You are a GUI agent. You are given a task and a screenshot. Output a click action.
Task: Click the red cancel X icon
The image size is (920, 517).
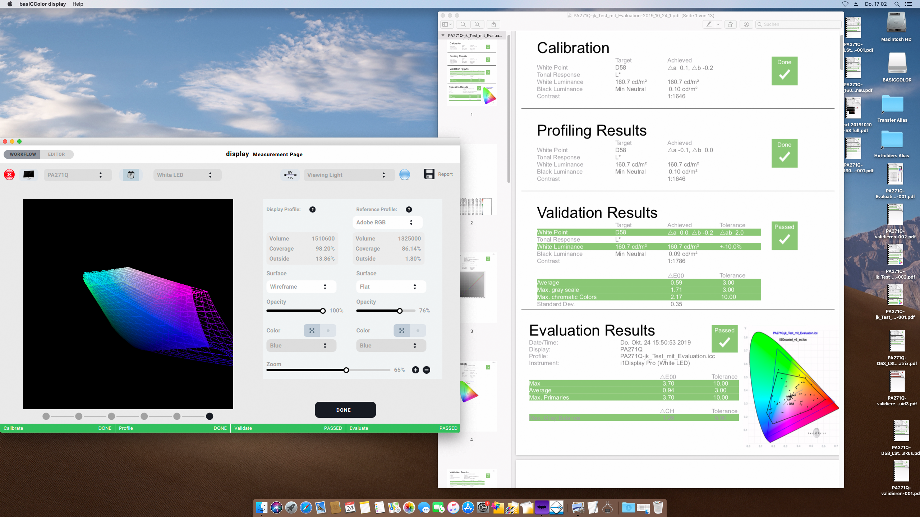pyautogui.click(x=9, y=175)
